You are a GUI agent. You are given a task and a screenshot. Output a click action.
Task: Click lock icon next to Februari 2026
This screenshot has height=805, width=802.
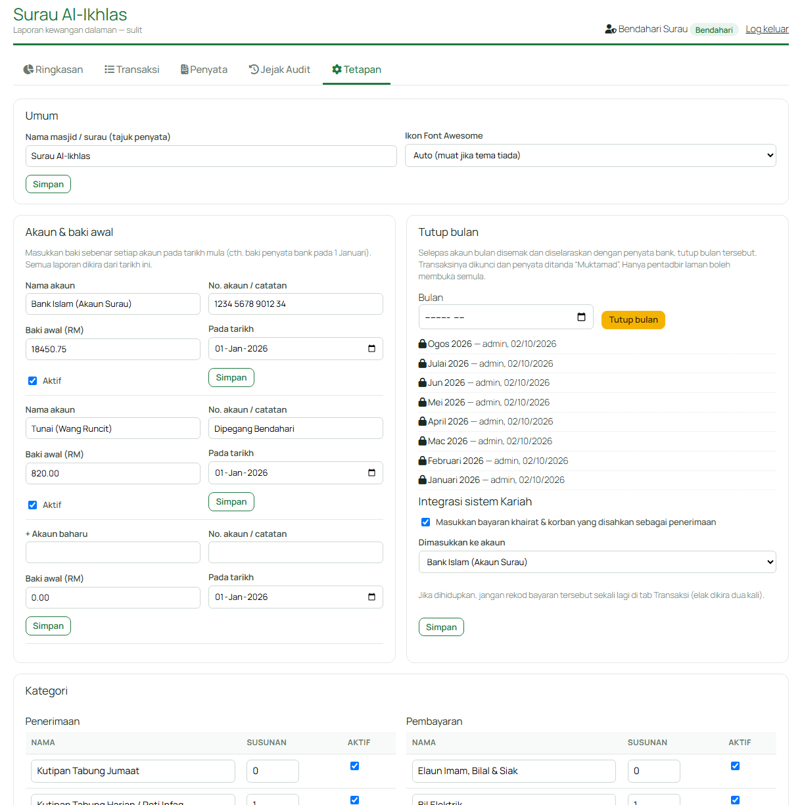click(x=423, y=461)
